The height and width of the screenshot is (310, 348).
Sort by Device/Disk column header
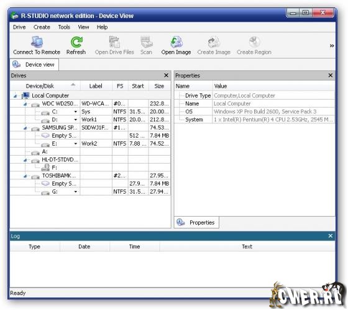[45, 86]
